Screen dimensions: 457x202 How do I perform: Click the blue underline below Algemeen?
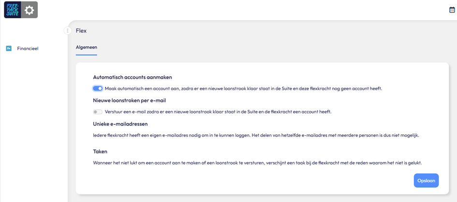(86, 54)
